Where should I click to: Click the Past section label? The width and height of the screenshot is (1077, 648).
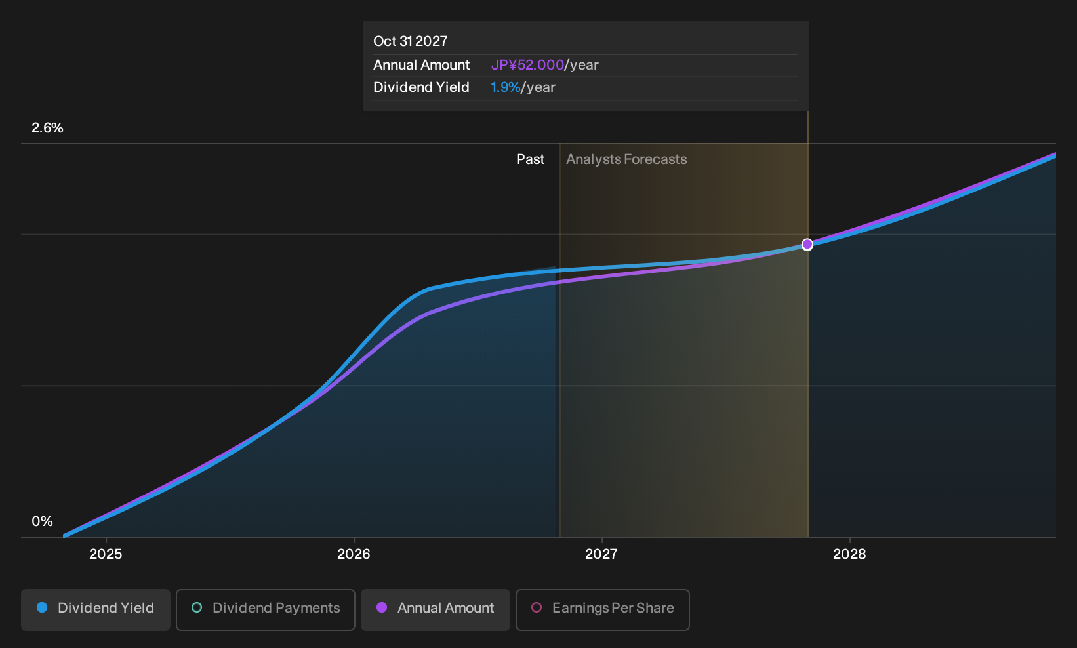[530, 159]
